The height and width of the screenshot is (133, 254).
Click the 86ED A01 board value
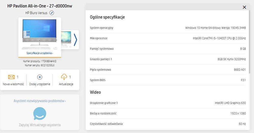pyautogui.click(x=240, y=70)
